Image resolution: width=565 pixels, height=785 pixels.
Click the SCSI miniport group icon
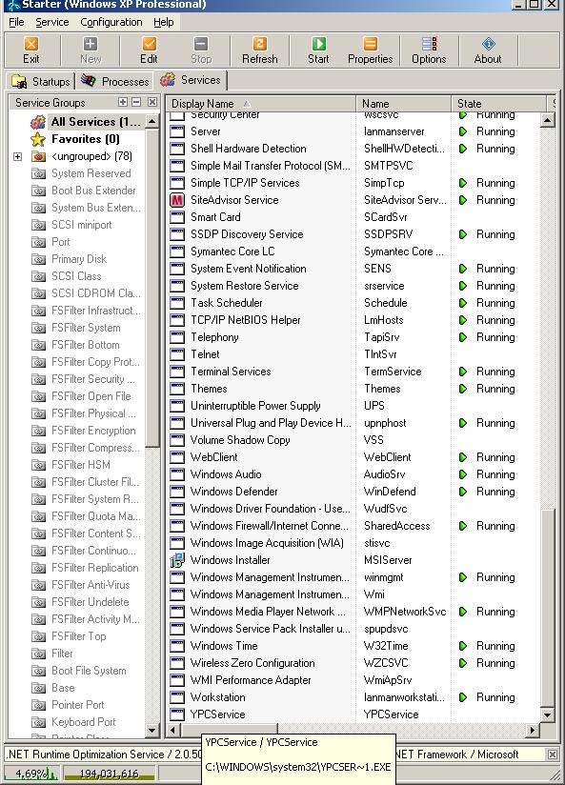tap(38, 225)
